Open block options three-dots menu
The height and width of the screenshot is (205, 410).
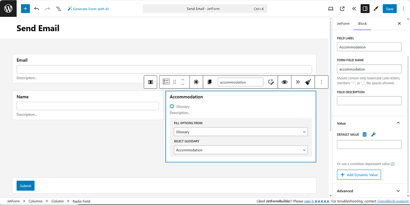[322, 82]
